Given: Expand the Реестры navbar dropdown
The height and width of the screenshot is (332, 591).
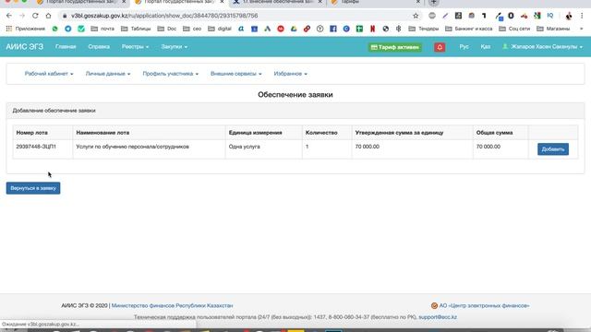Looking at the screenshot, I should tap(135, 47).
